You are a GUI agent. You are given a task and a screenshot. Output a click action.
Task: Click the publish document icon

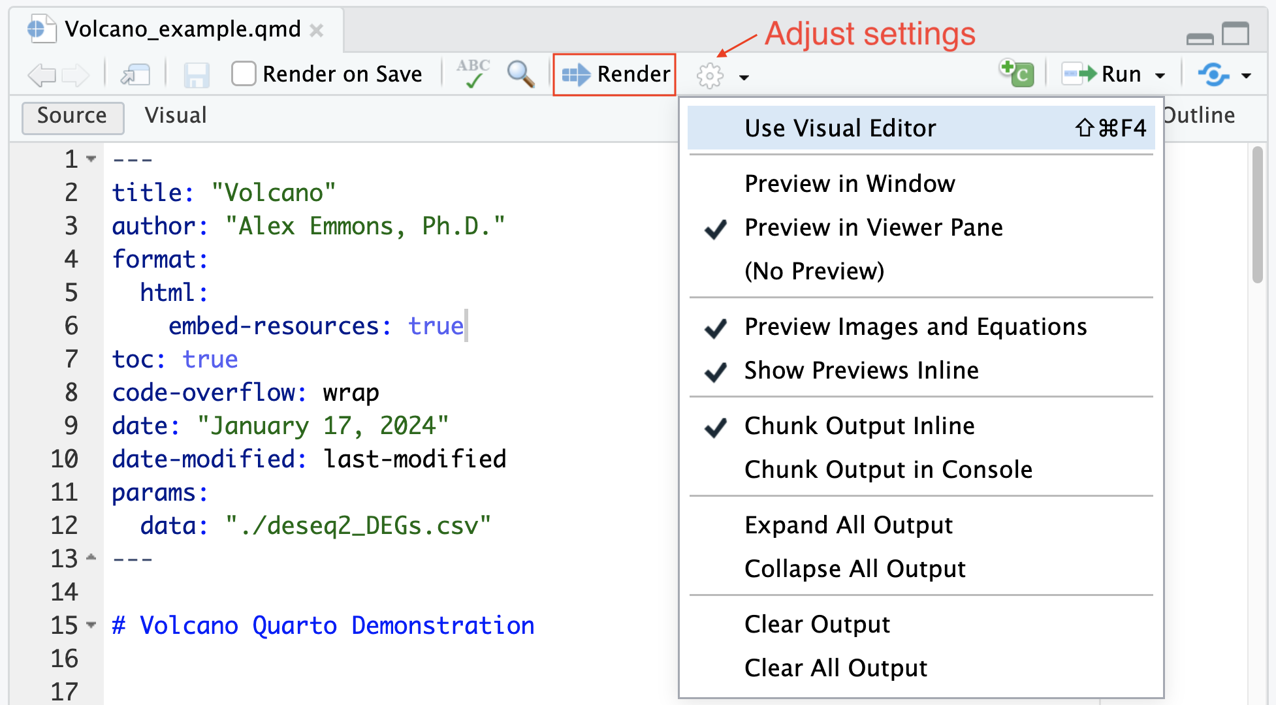pyautogui.click(x=1213, y=74)
